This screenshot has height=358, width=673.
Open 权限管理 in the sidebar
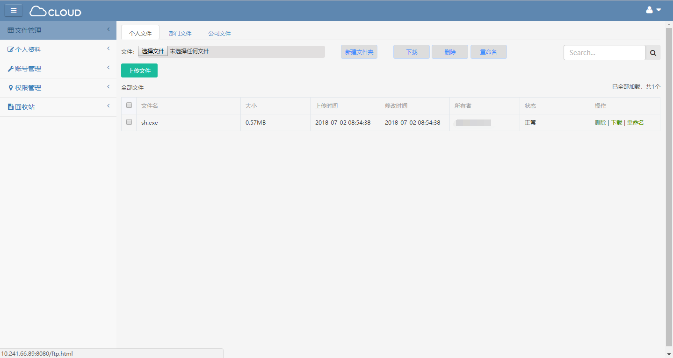coord(58,88)
